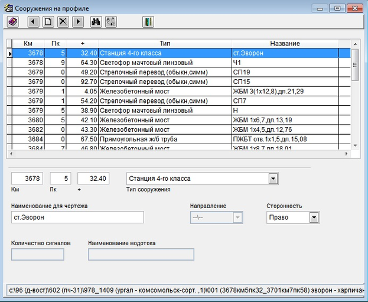Click the Название column header
This screenshot has width=368, height=302.
click(285, 43)
